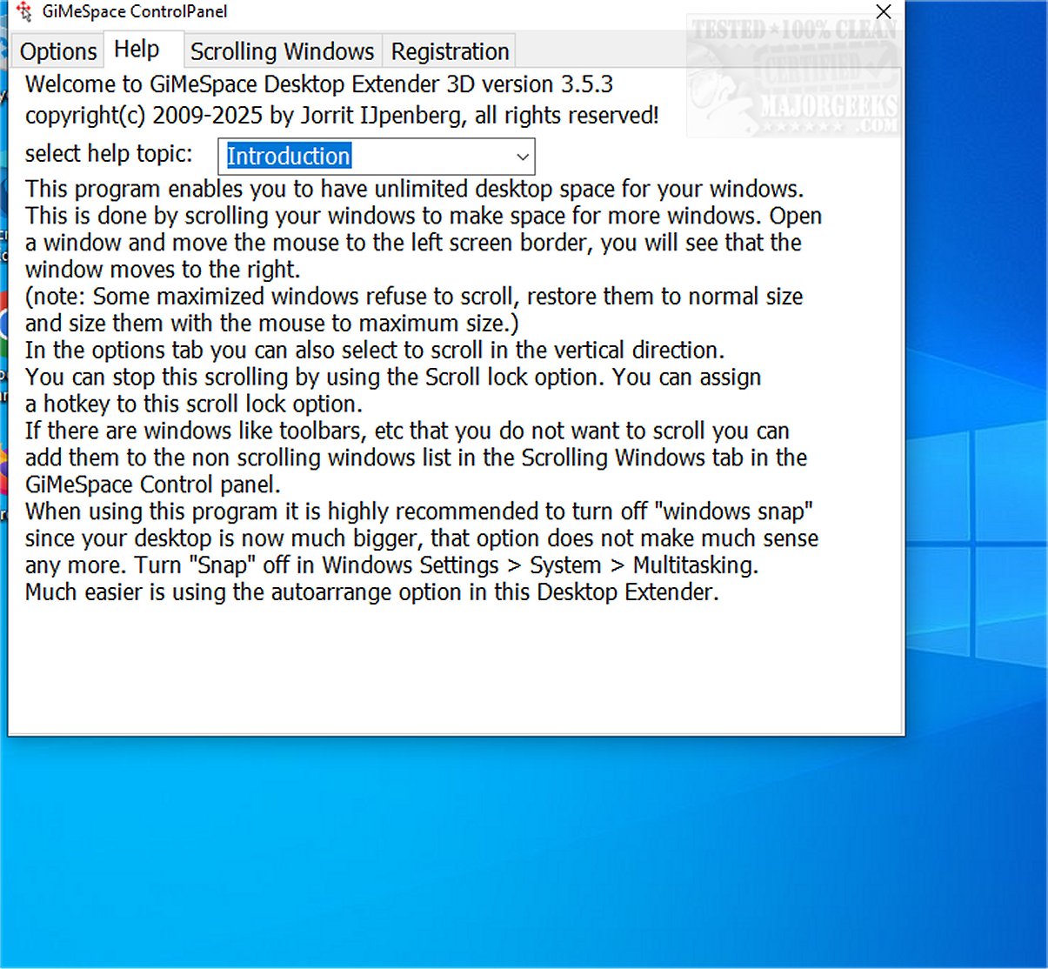The width and height of the screenshot is (1048, 969).
Task: Click the line about turning off "windows snap"
Action: 419,512
